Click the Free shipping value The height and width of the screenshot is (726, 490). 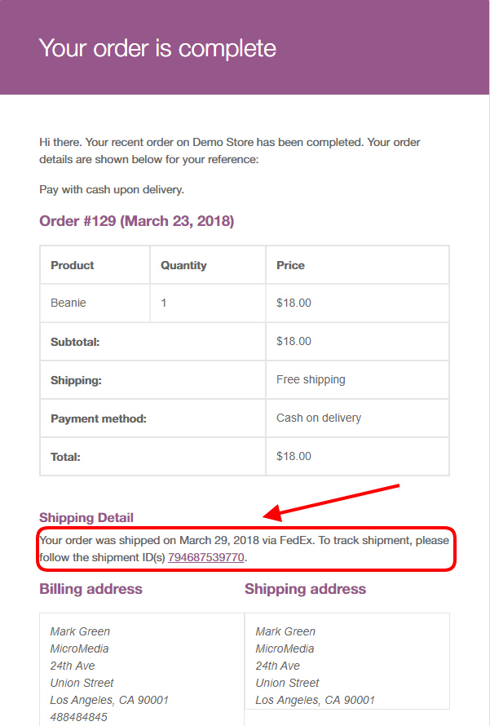click(x=311, y=379)
